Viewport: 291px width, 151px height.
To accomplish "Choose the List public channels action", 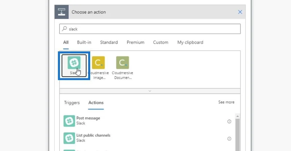I will pyautogui.click(x=147, y=138).
